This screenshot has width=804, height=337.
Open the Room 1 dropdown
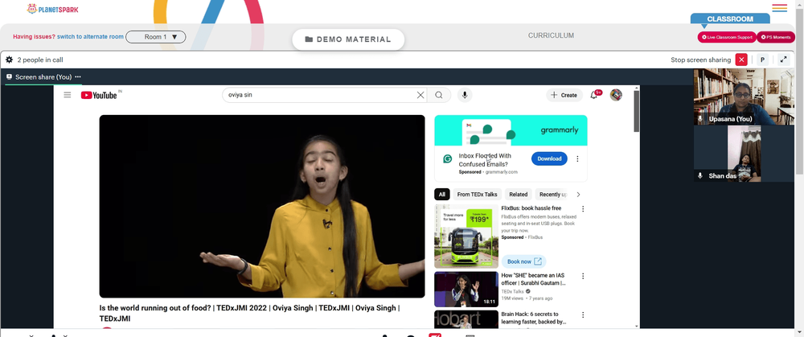click(x=156, y=37)
